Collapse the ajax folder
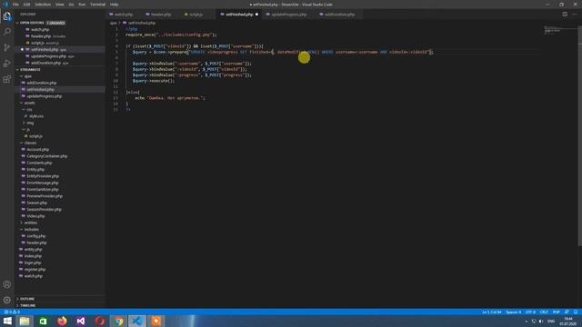 pos(28,76)
